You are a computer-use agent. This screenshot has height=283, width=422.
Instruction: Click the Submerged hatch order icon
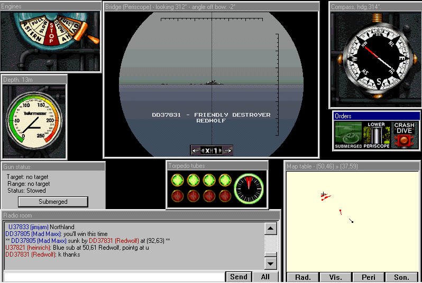(x=348, y=135)
